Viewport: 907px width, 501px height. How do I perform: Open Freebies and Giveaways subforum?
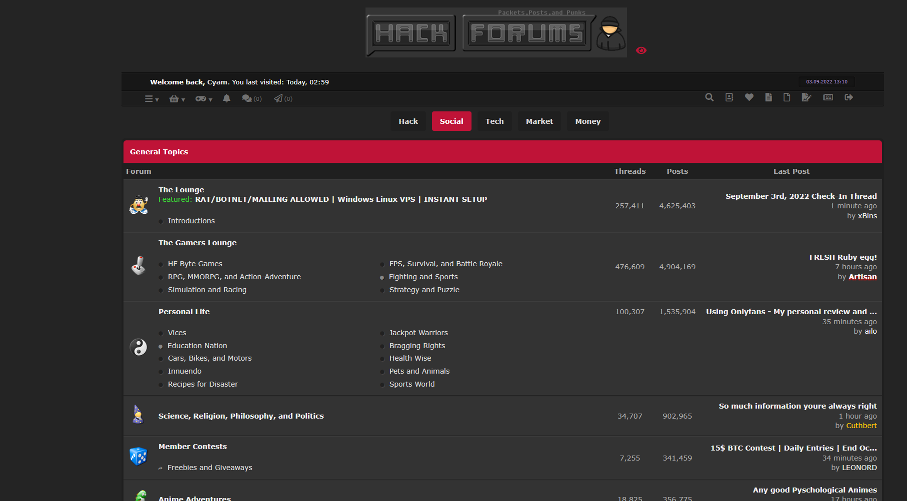[x=210, y=468]
